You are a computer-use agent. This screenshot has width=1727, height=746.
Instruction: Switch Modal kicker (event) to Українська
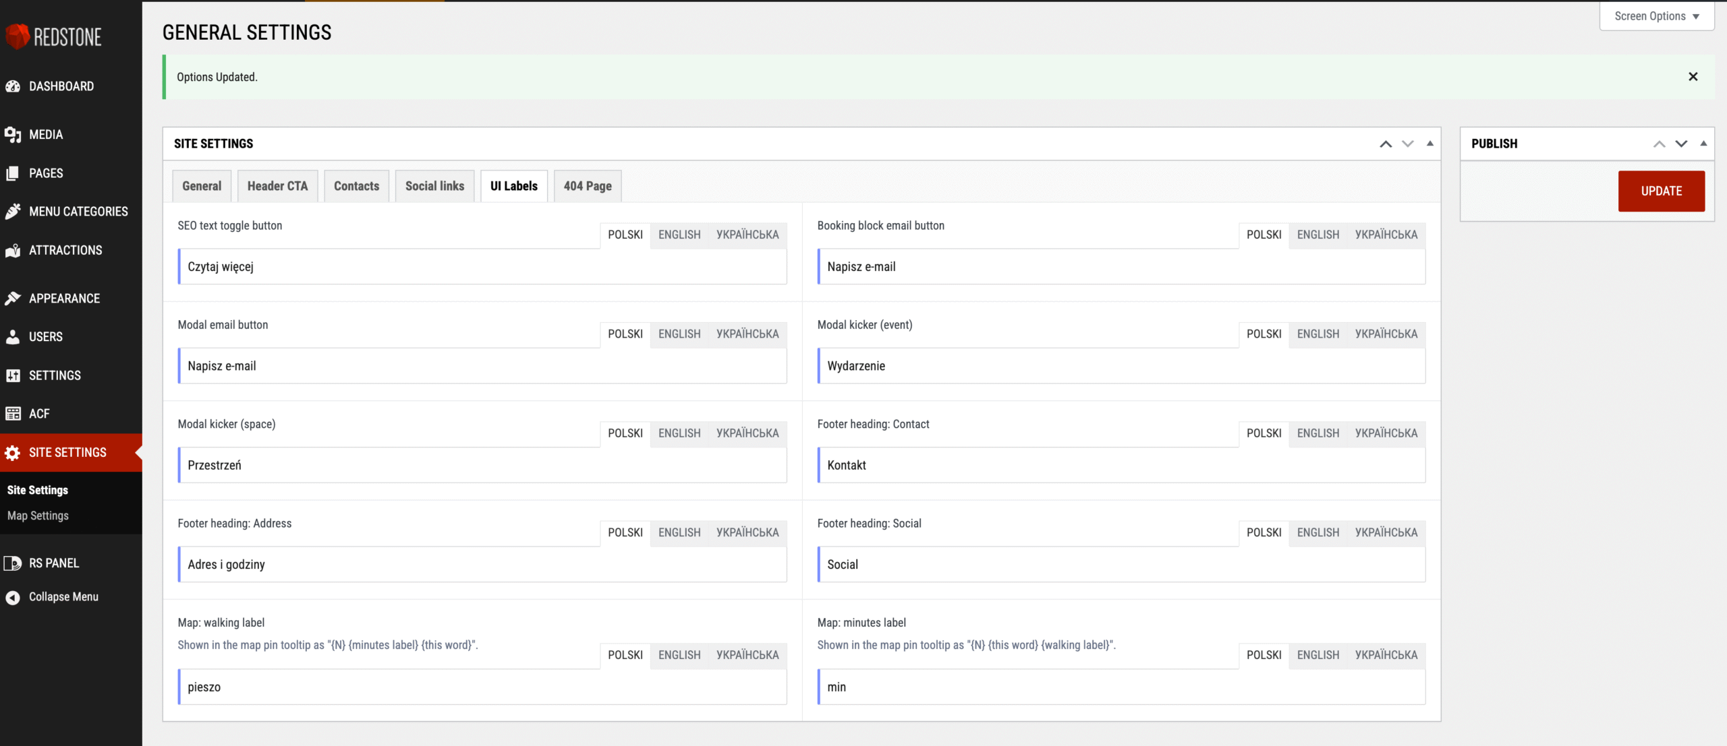(1386, 334)
